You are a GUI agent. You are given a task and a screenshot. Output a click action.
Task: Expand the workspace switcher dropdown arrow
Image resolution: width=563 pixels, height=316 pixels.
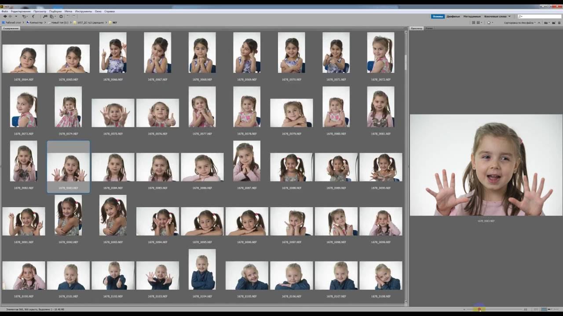(509, 16)
